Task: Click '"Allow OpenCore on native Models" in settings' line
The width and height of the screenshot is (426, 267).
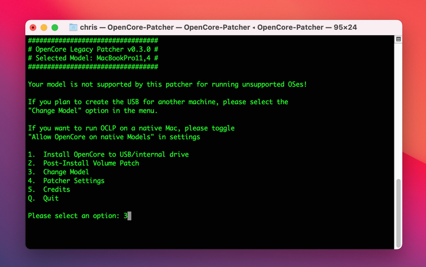Action: click(x=114, y=137)
